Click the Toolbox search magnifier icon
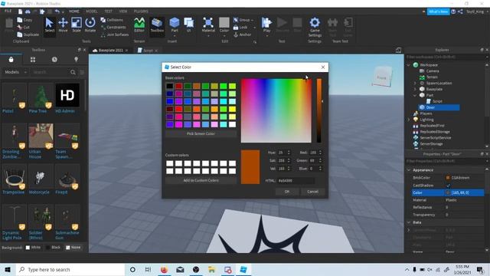 [x=73, y=72]
